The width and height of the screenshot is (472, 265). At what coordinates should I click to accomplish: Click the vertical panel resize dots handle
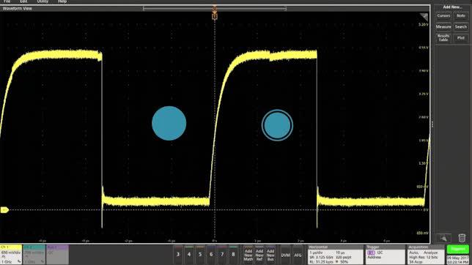pyautogui.click(x=432, y=124)
